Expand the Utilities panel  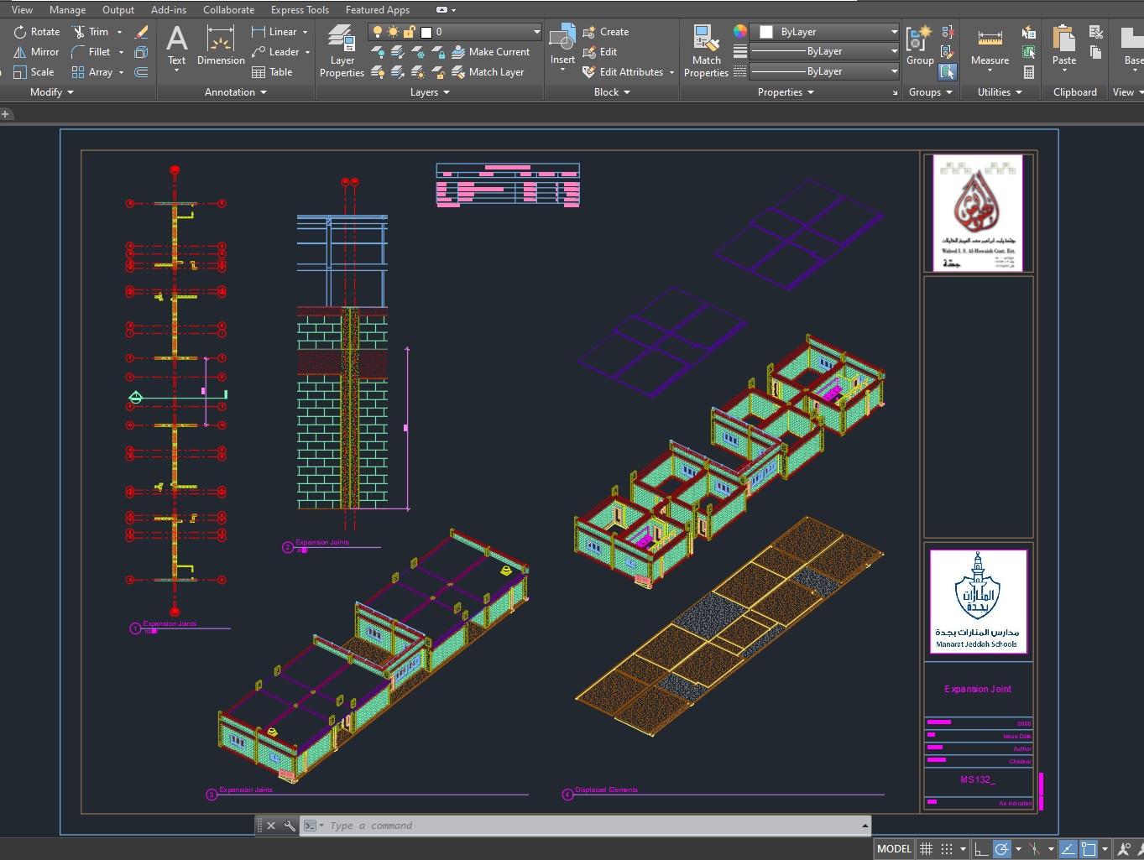[1000, 92]
